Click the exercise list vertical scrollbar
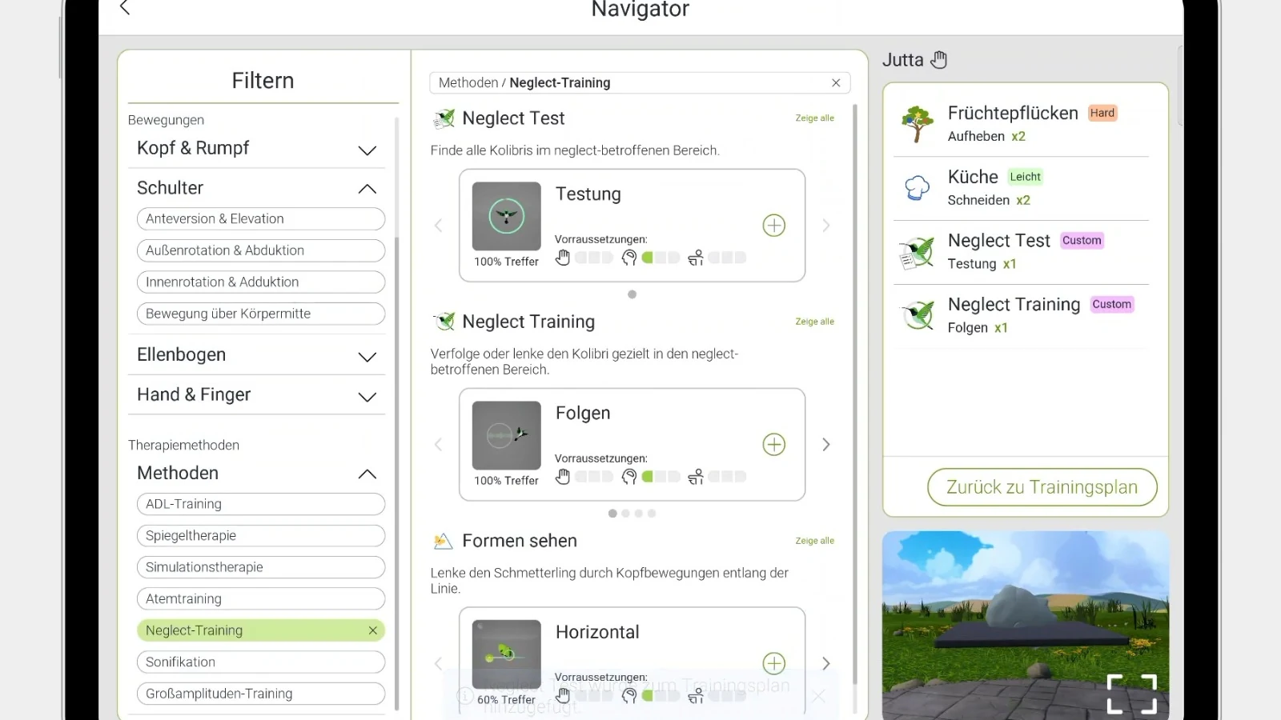 click(854, 394)
